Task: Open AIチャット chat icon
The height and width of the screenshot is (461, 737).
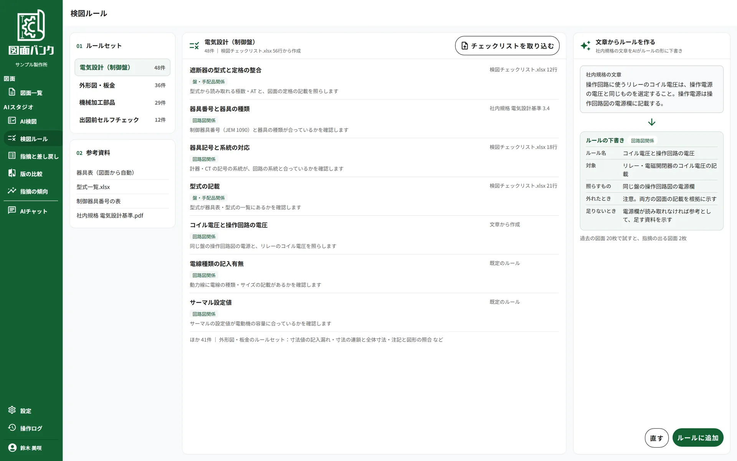Action: (x=12, y=211)
